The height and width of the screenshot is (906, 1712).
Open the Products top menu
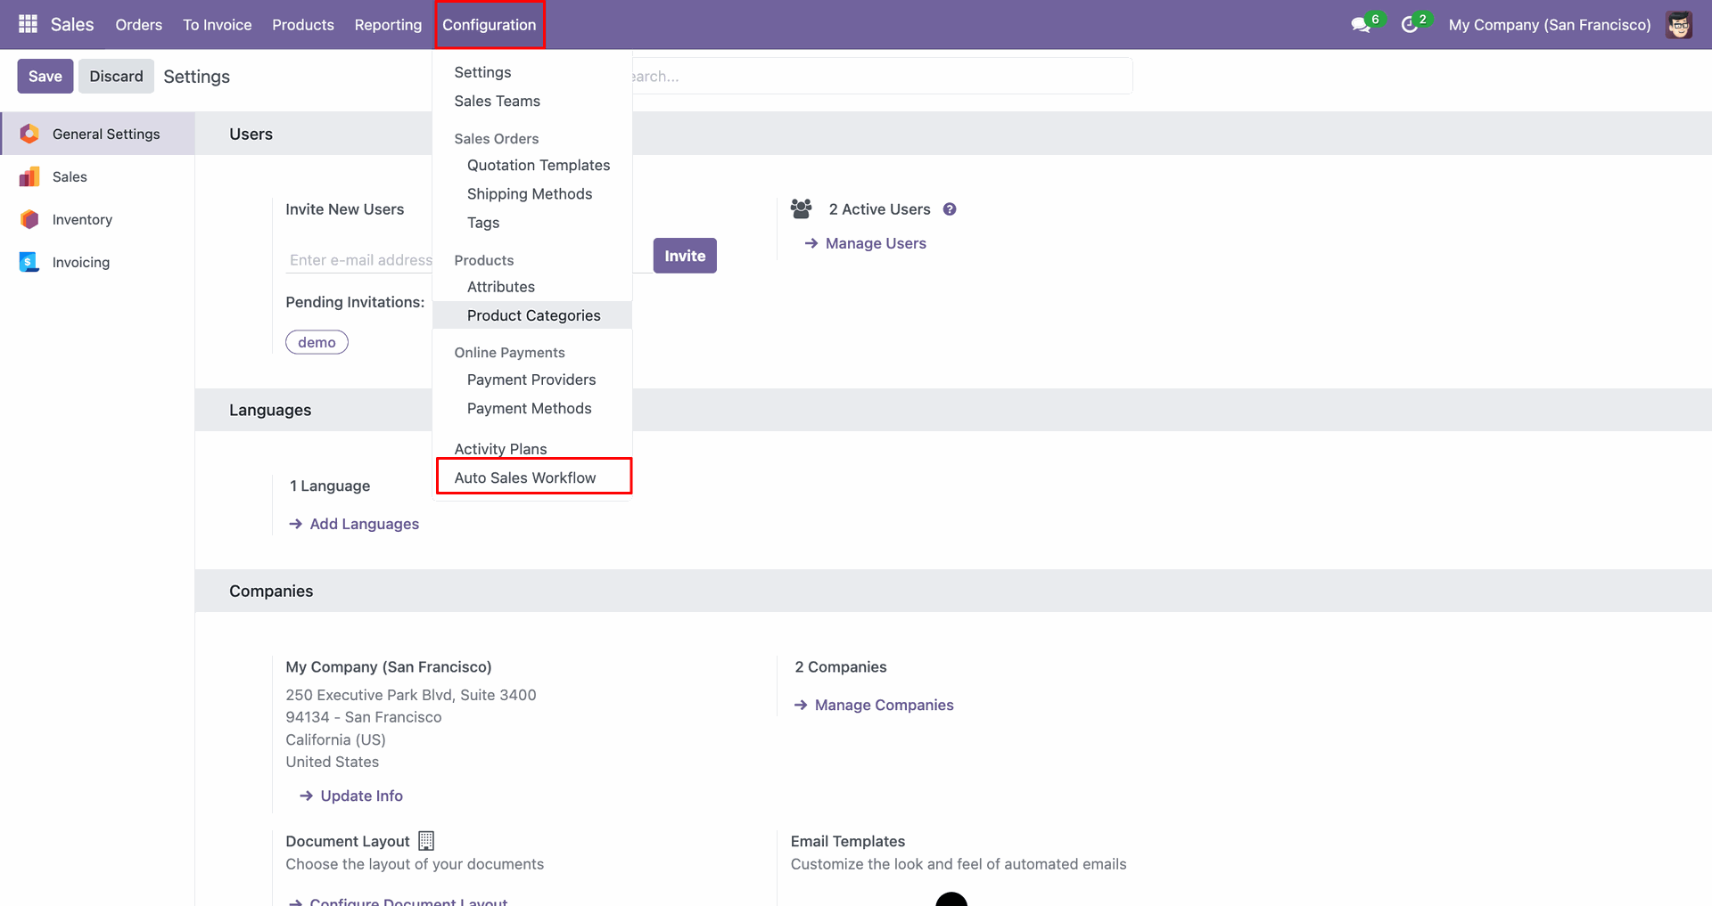tap(303, 25)
